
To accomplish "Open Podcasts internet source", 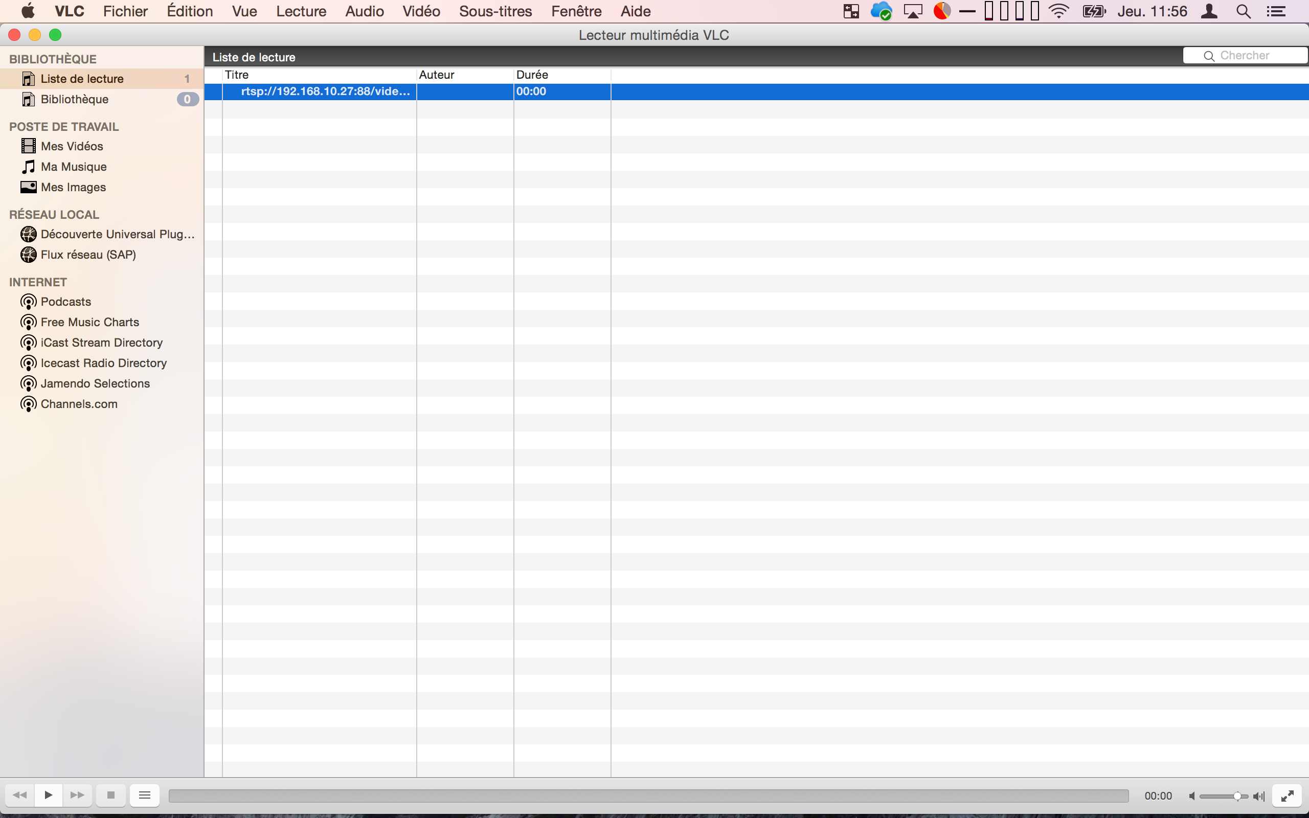I will tap(65, 301).
